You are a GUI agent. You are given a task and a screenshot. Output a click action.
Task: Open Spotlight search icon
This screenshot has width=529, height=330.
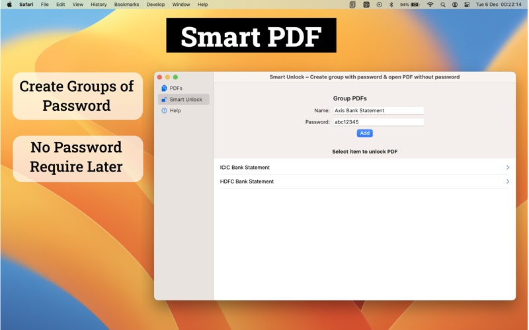point(443,5)
